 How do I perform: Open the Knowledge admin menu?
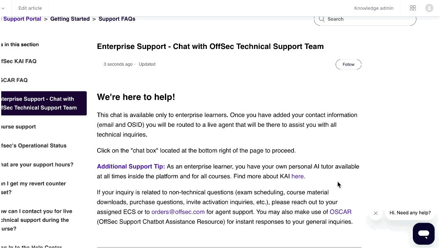coord(374,8)
